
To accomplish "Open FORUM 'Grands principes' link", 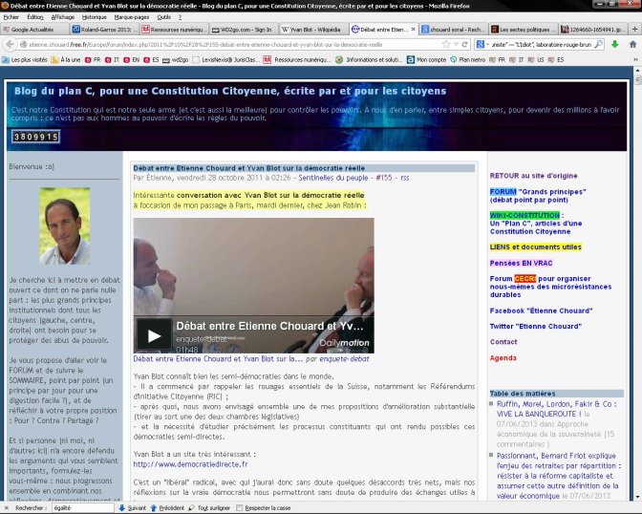I will (x=538, y=196).
